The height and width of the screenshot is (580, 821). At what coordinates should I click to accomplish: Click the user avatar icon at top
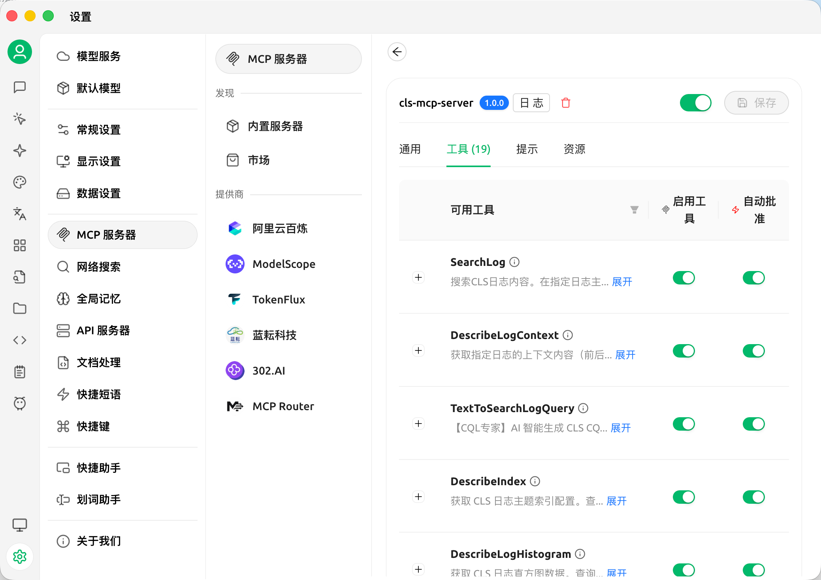coord(20,52)
